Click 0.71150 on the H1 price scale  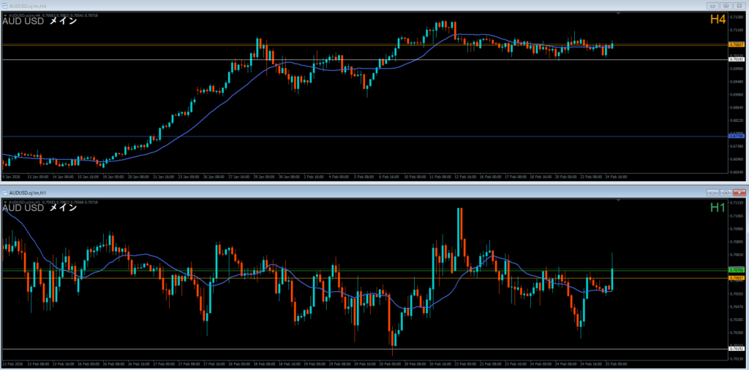(x=736, y=203)
